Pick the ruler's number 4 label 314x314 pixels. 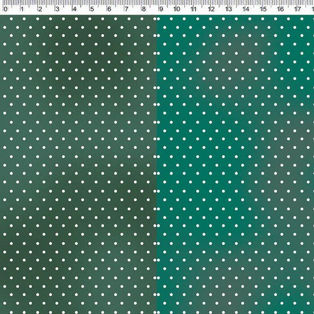point(74,9)
